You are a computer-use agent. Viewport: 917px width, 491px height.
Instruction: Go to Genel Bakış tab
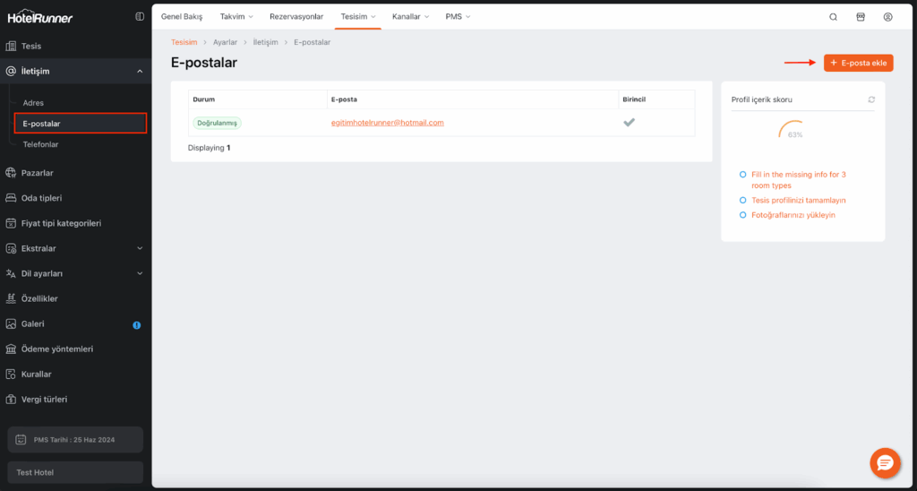[182, 17]
